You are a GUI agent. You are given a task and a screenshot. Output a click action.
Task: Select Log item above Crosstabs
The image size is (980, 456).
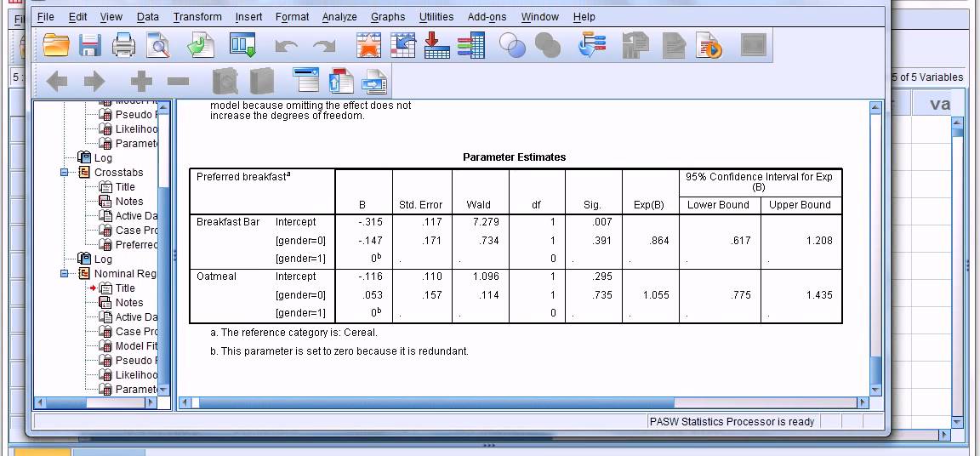103,158
